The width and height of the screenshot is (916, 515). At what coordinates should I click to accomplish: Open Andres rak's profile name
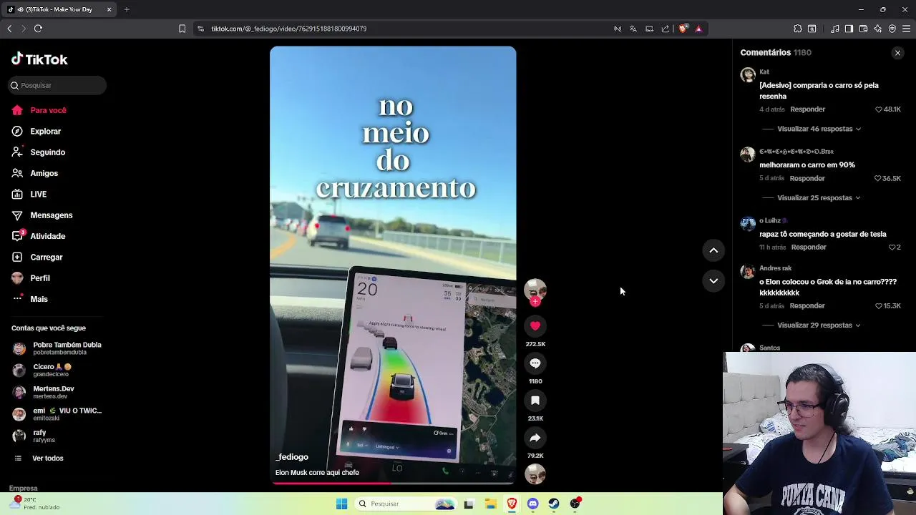click(x=775, y=269)
